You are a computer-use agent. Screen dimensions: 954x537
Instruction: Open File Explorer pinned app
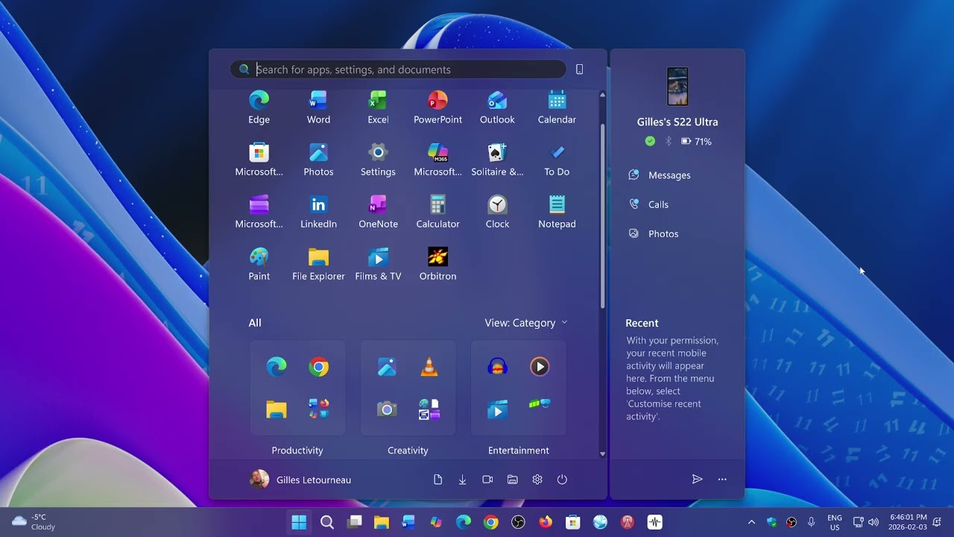click(x=318, y=265)
